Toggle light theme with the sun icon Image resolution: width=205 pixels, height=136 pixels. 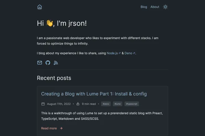coord(165,7)
